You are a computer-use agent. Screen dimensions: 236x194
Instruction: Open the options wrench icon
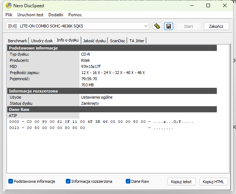pos(157,26)
